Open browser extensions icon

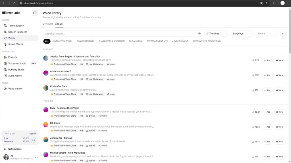point(274,3)
